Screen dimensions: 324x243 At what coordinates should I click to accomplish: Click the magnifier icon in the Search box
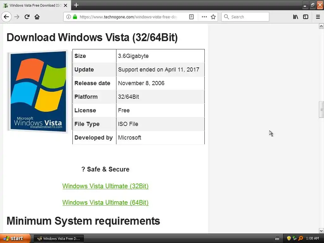click(x=227, y=17)
